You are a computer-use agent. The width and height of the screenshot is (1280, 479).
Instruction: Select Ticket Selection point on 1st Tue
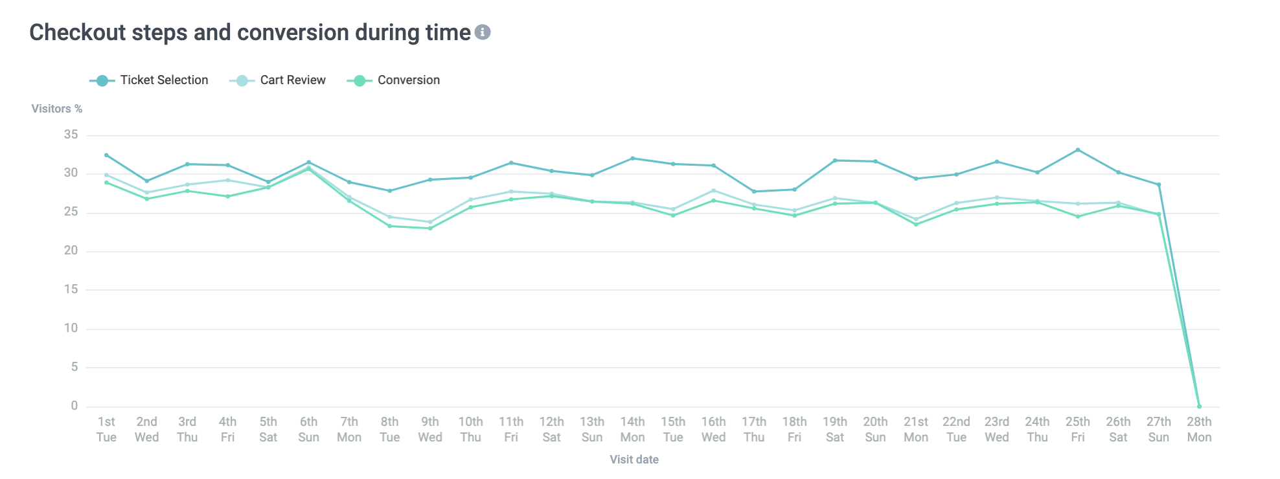[x=106, y=155]
